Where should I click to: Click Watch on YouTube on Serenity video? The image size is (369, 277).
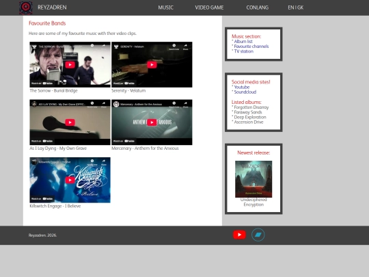click(124, 83)
